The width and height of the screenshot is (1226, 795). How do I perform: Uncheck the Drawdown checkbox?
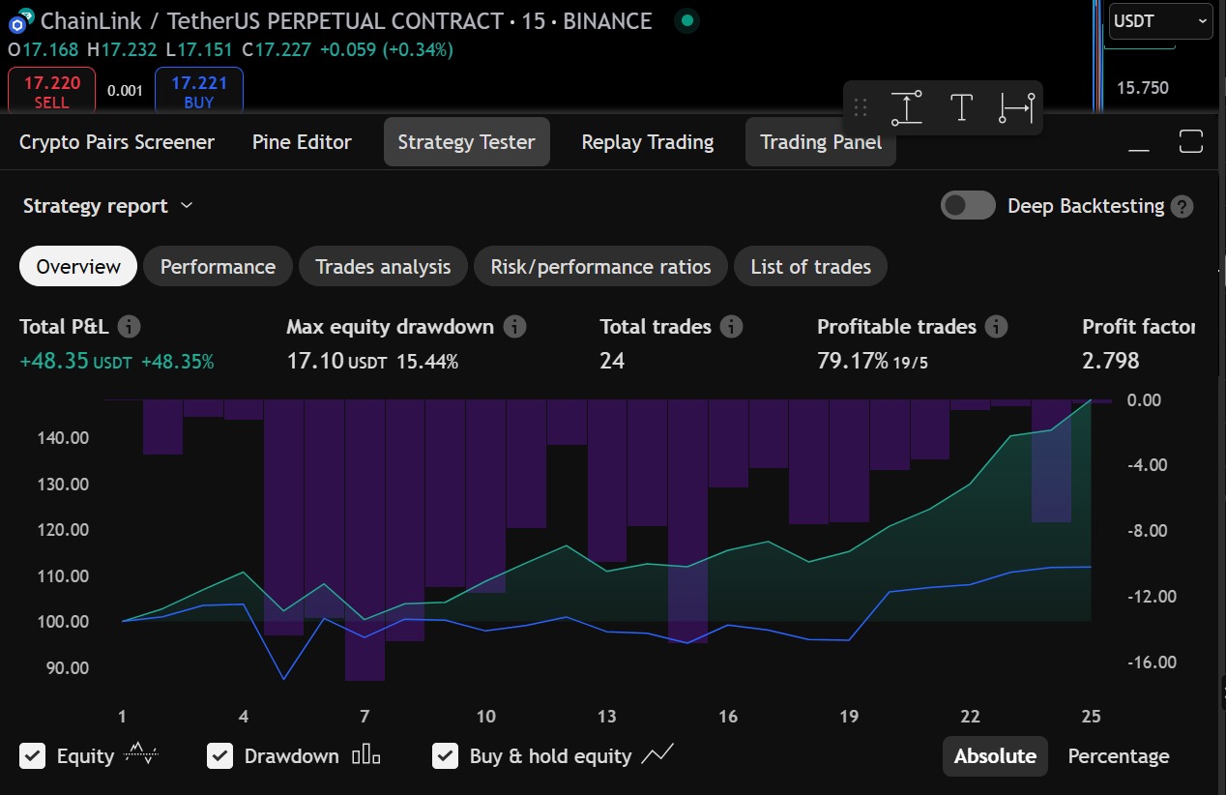pos(220,755)
